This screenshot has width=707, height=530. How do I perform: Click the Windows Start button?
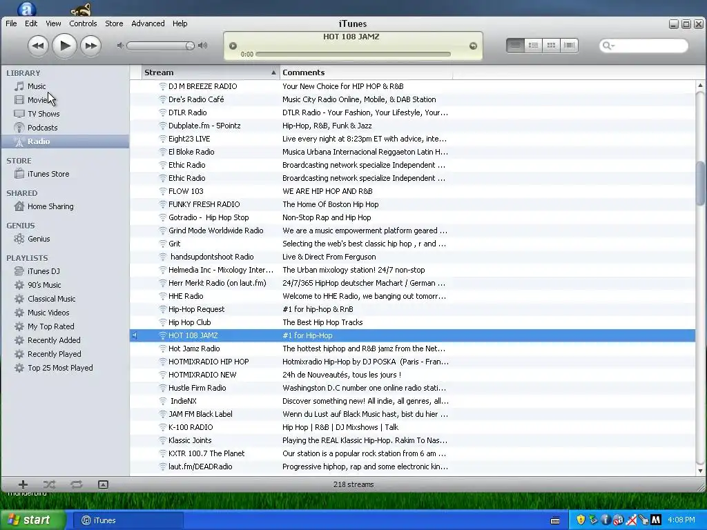click(x=32, y=520)
